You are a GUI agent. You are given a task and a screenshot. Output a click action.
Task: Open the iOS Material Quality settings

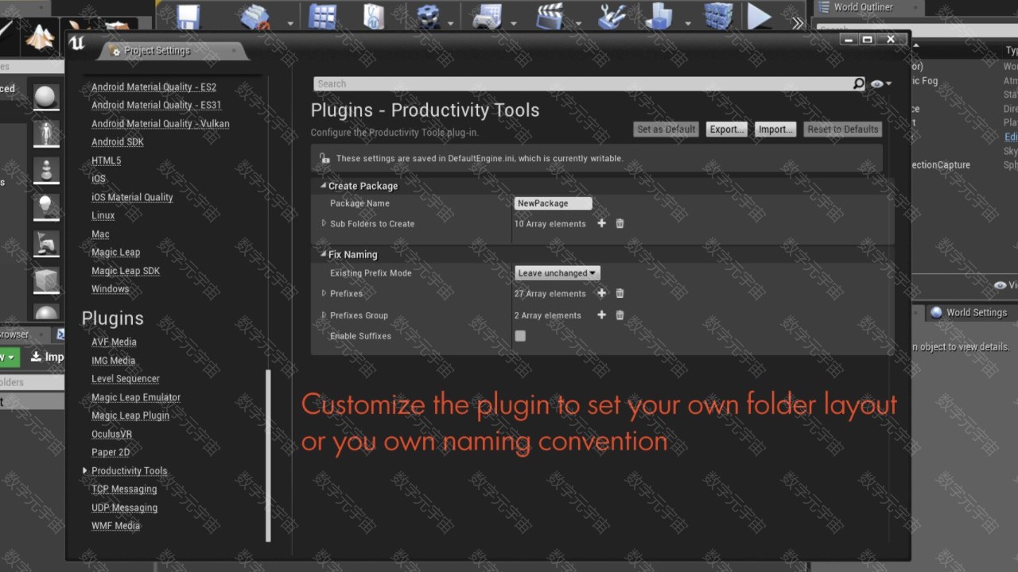pos(132,197)
